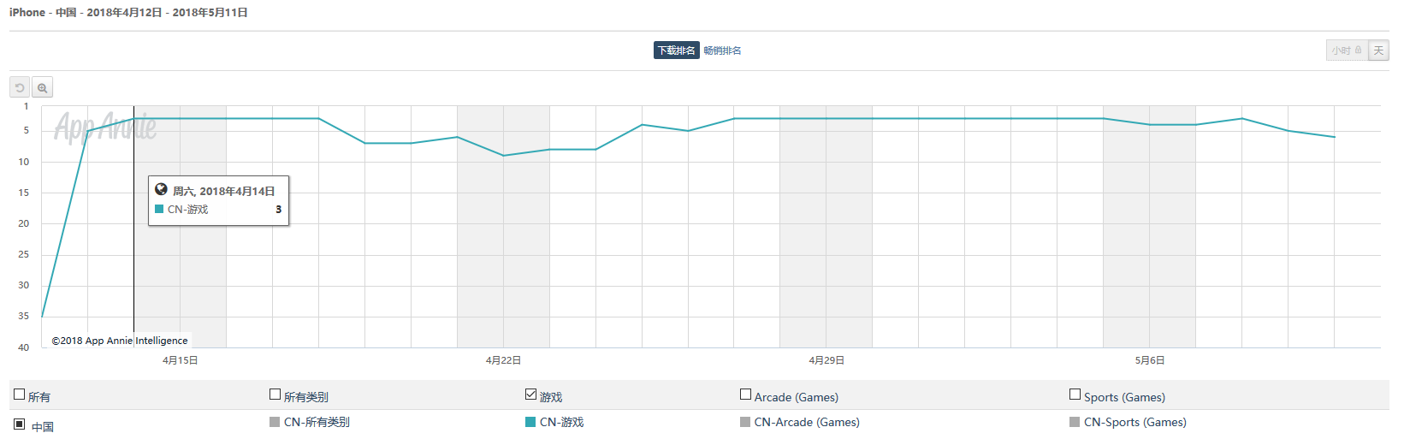Check the 所有 checkbox
Viewport: 1404px width, 445px height.
(x=20, y=395)
